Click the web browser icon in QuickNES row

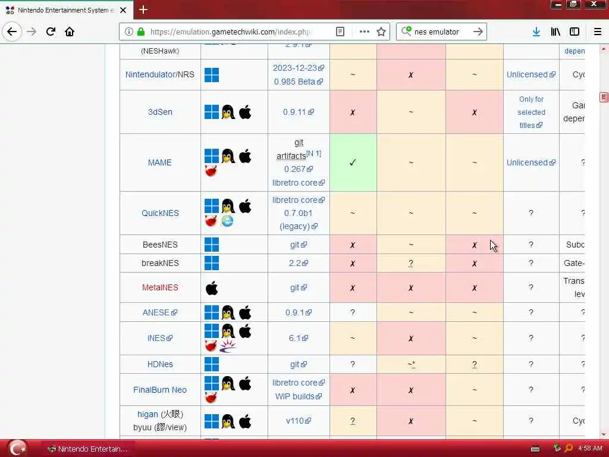pyautogui.click(x=227, y=221)
